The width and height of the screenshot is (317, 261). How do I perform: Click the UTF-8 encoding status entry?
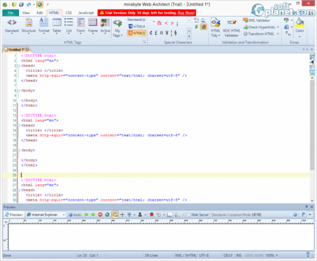coord(204,255)
